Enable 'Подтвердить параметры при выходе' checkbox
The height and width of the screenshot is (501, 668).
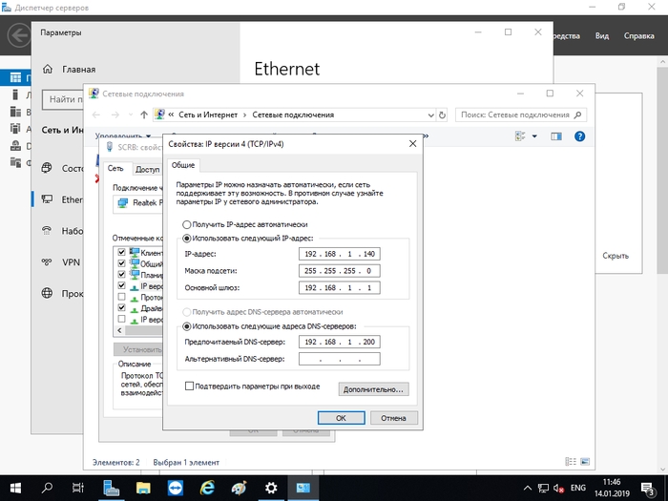click(x=189, y=386)
